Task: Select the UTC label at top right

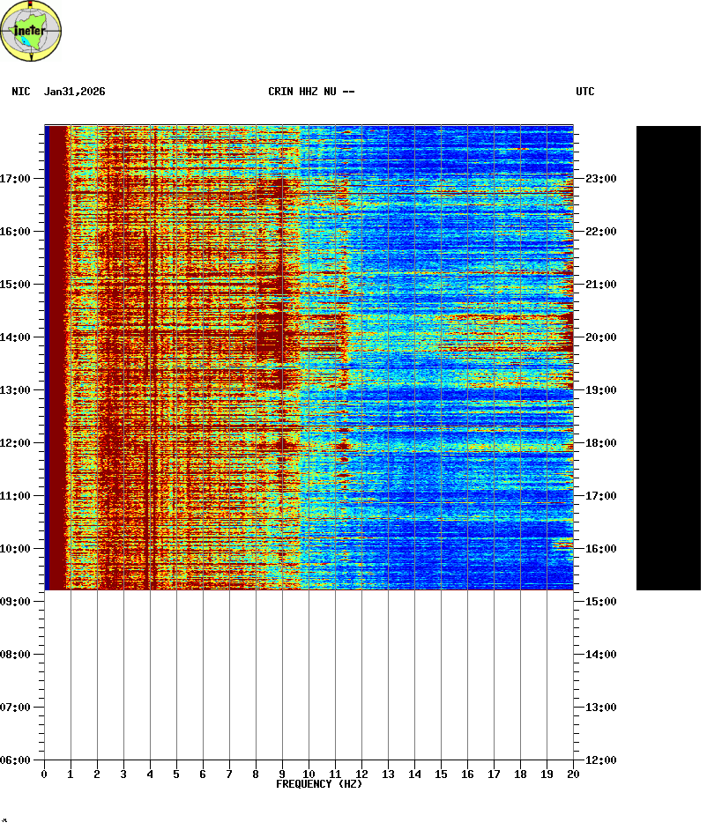Action: 585,92
